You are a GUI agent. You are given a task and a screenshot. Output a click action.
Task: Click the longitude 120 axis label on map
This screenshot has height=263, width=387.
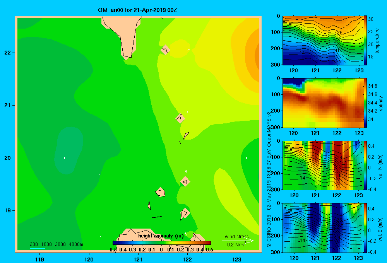[x=89, y=259]
